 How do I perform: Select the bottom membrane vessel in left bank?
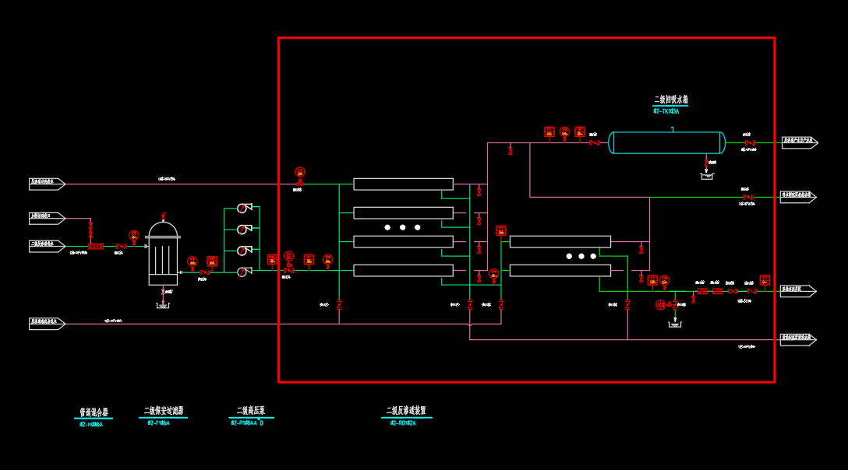tap(403, 271)
